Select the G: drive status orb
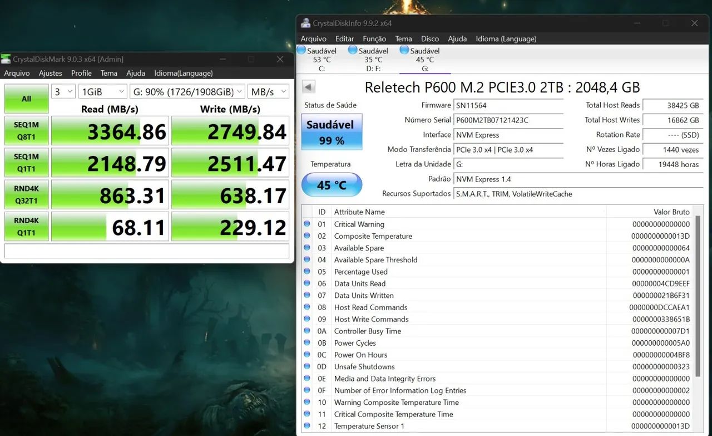This screenshot has width=712, height=436. click(x=404, y=50)
